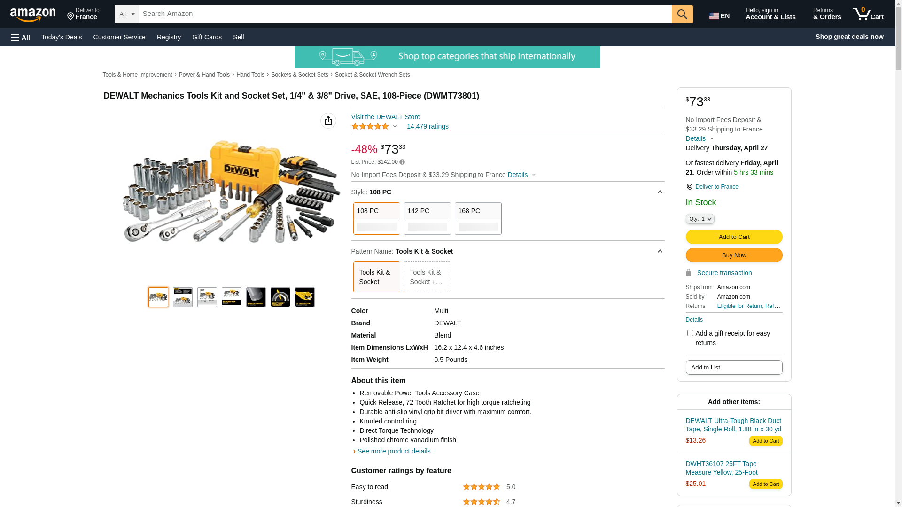Click the search magnifier button
Viewport: 902px width, 507px height.
pyautogui.click(x=682, y=14)
